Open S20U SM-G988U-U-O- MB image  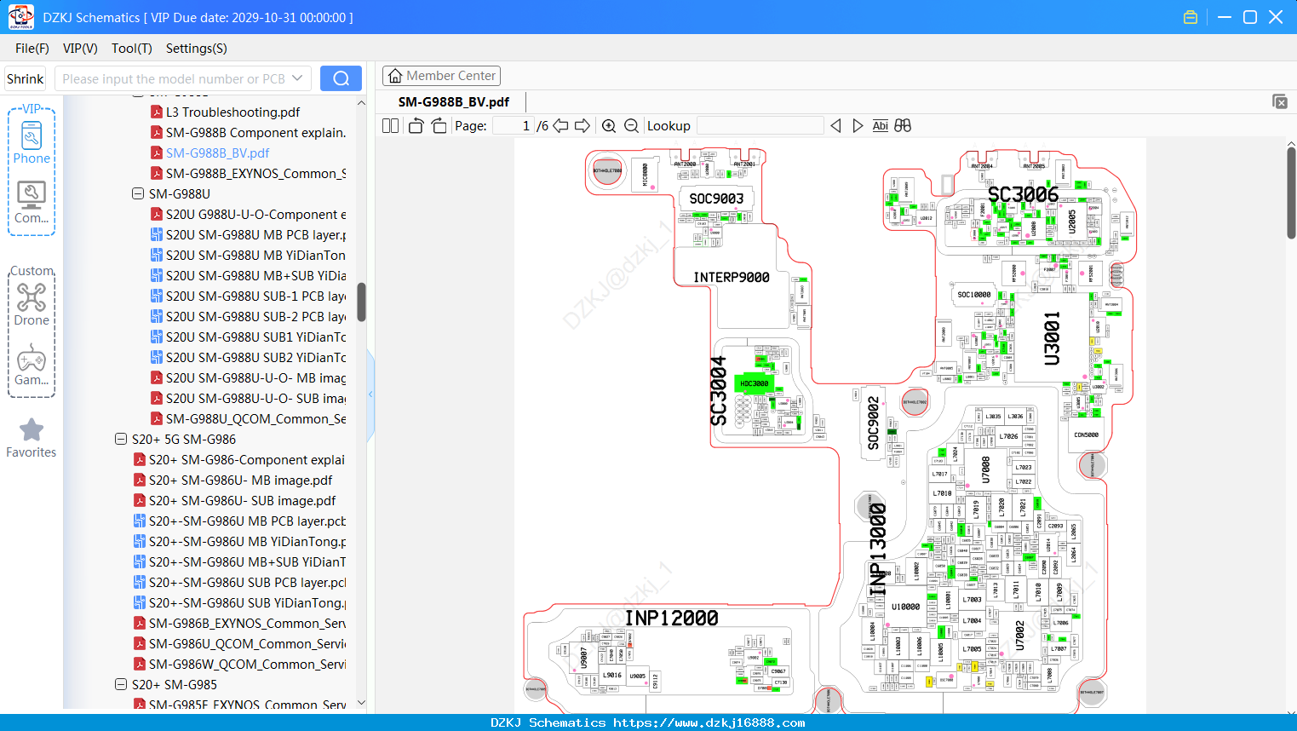click(255, 377)
